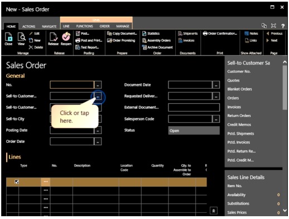Screen dimensions: 289x219
Task: Open the Statistics icon
Action: [x=144, y=34]
